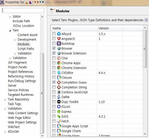
Task: Enable the ESLint module checkbox
Action: coord(54,106)
